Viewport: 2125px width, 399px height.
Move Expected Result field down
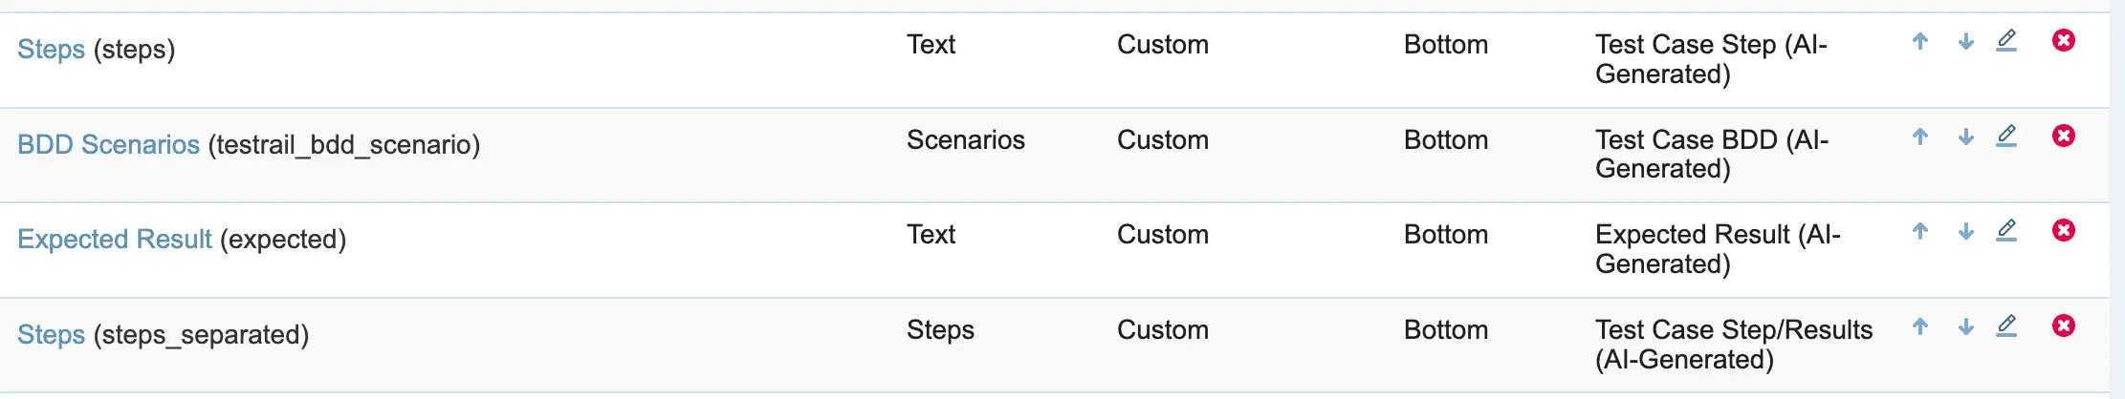[x=1965, y=231]
